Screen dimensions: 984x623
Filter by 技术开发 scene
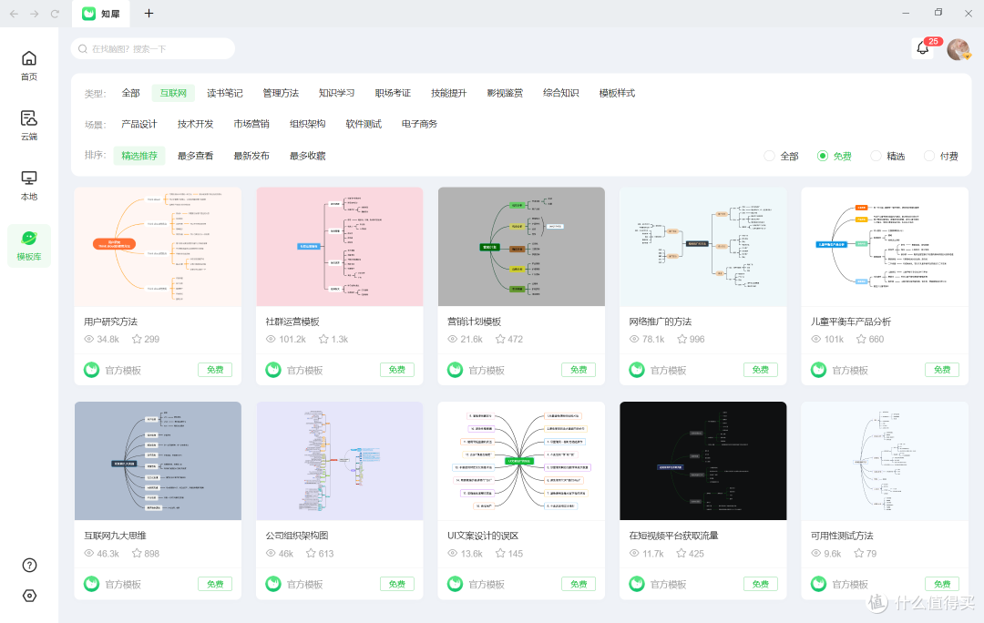click(x=195, y=124)
